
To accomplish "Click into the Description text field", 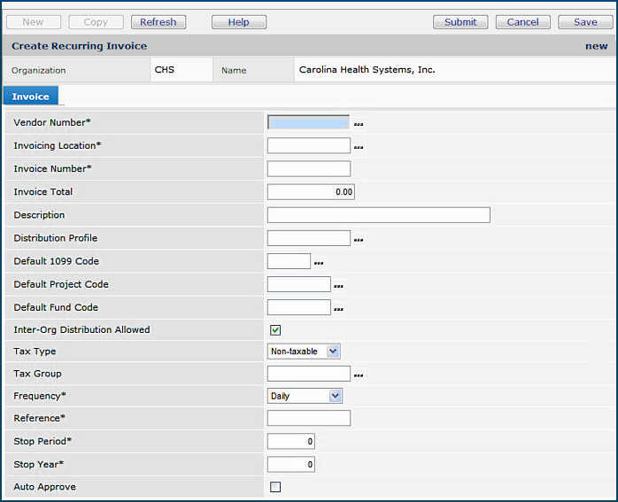I will pyautogui.click(x=378, y=215).
